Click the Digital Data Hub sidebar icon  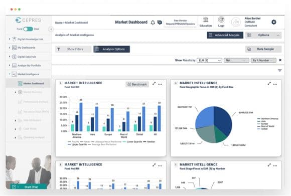pyautogui.click(x=14, y=57)
